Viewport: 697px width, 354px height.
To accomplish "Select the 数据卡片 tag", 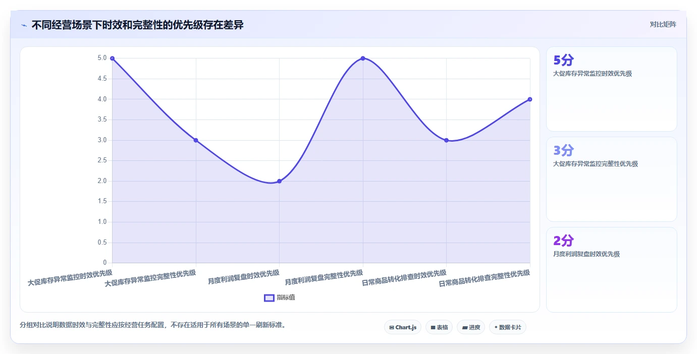I will pos(508,327).
